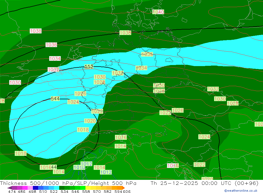Select the dark blue legend swatch

click(36, 188)
